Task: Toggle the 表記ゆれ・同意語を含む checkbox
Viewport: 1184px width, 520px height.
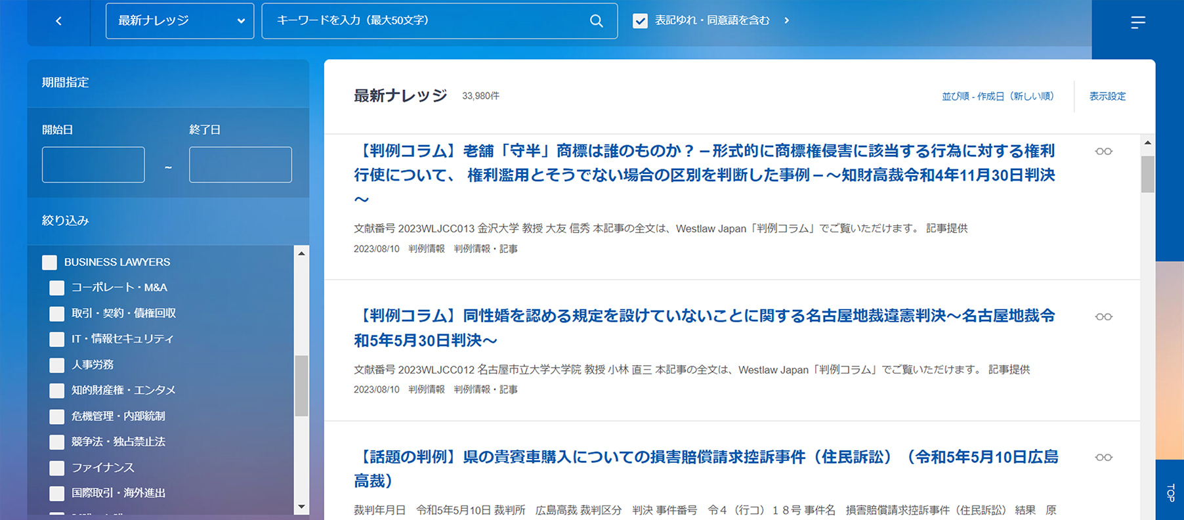Action: point(640,21)
